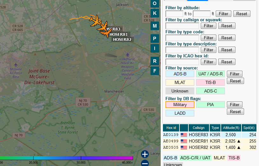Click the ADS-C/R / UAT legend swatch
Image resolution: width=259 pixels, height=166 pixels.
[x=195, y=158]
